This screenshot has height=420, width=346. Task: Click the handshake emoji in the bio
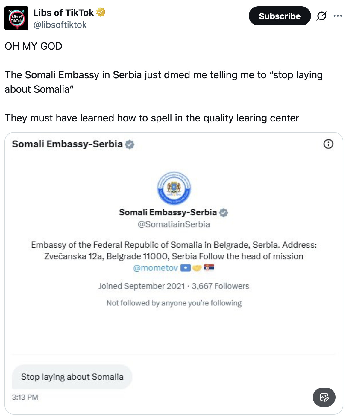point(197,268)
